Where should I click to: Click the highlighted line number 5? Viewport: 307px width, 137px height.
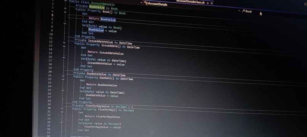click(52, 15)
